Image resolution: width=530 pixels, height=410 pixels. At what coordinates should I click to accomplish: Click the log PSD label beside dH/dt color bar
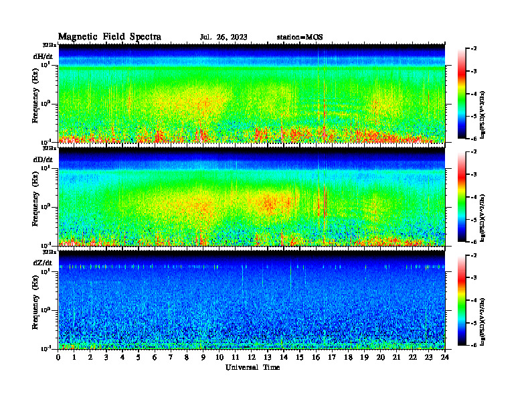[x=482, y=115]
